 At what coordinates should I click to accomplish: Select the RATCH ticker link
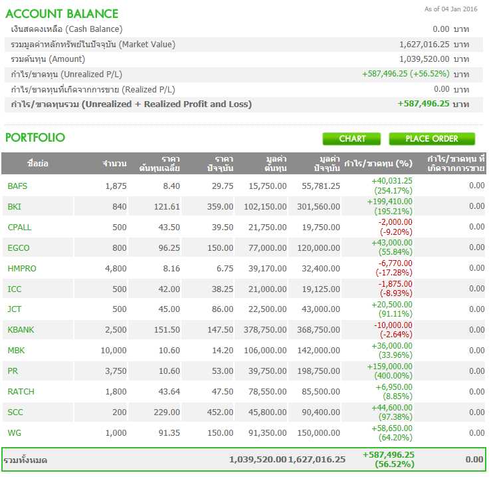[x=21, y=392]
